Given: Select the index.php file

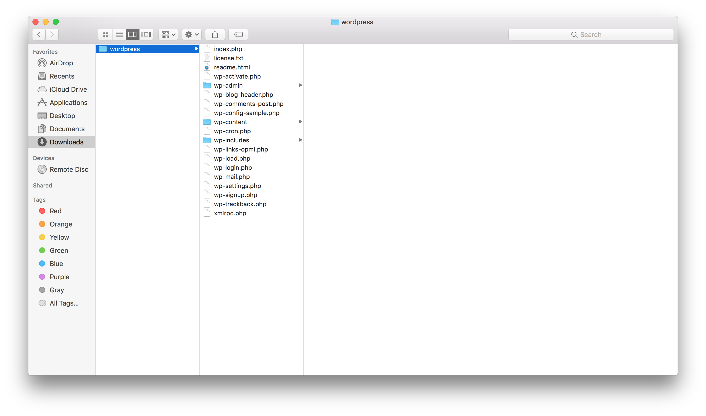Looking at the screenshot, I should (252, 49).
